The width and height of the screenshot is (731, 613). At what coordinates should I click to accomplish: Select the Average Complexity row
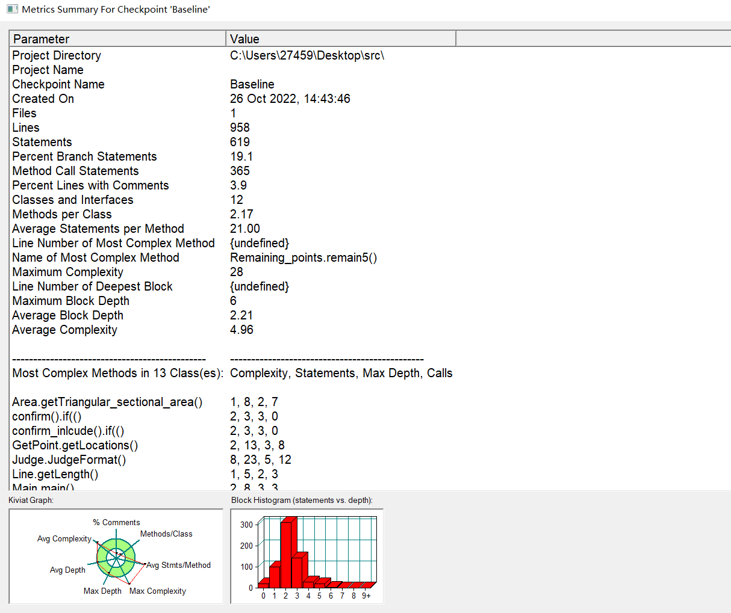click(x=64, y=330)
